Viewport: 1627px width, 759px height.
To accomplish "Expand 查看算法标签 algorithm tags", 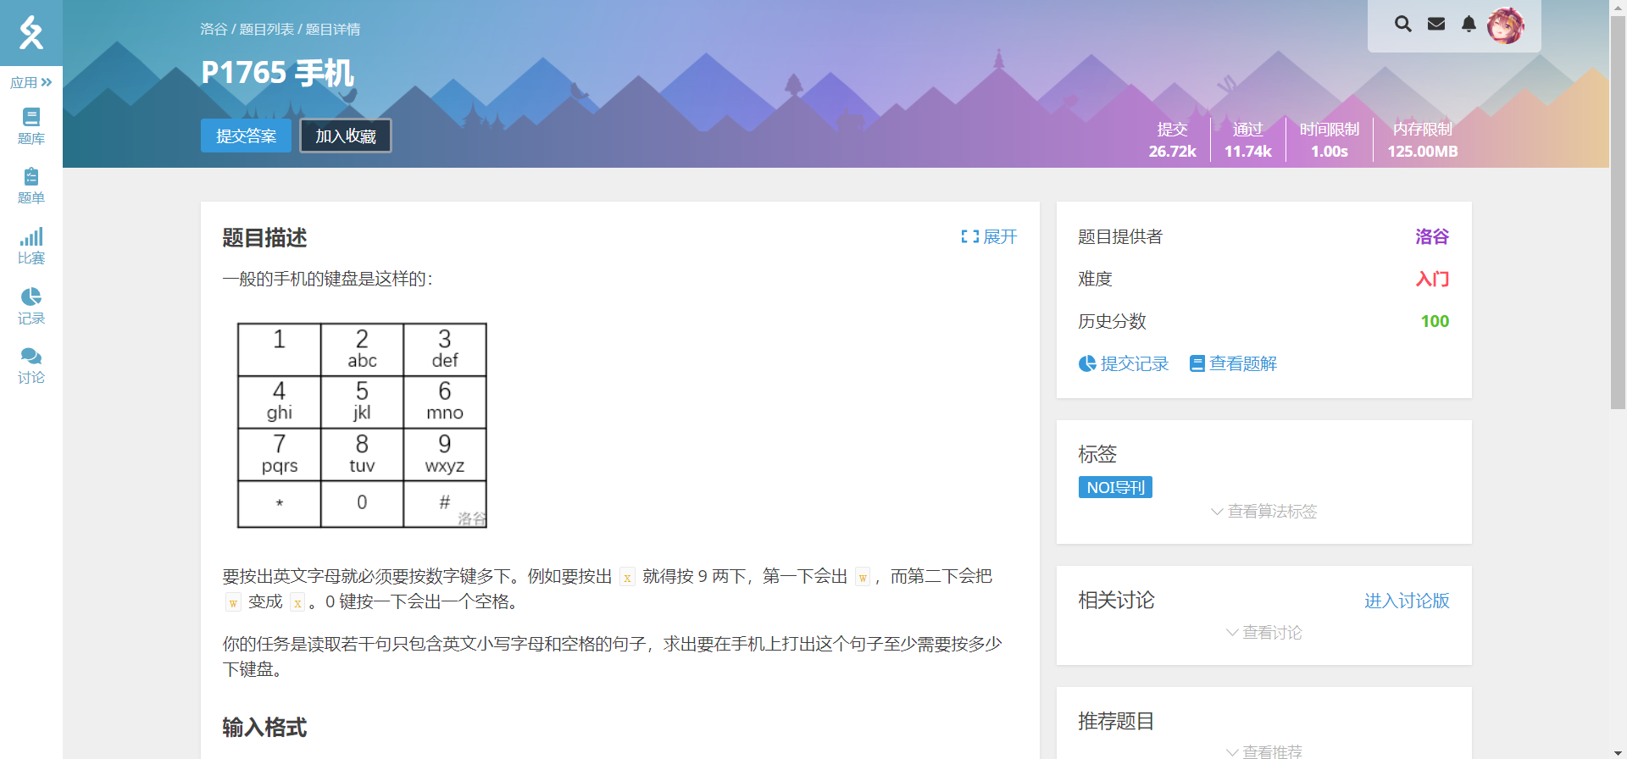I will (1263, 512).
